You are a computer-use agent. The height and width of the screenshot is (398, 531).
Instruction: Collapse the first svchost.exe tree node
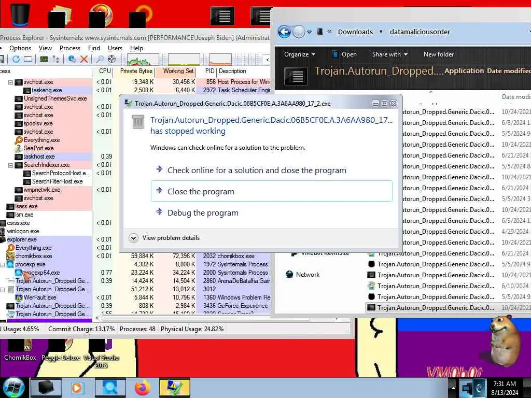tap(10, 82)
